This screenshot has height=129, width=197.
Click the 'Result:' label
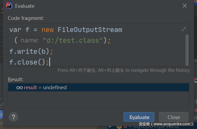16,79
